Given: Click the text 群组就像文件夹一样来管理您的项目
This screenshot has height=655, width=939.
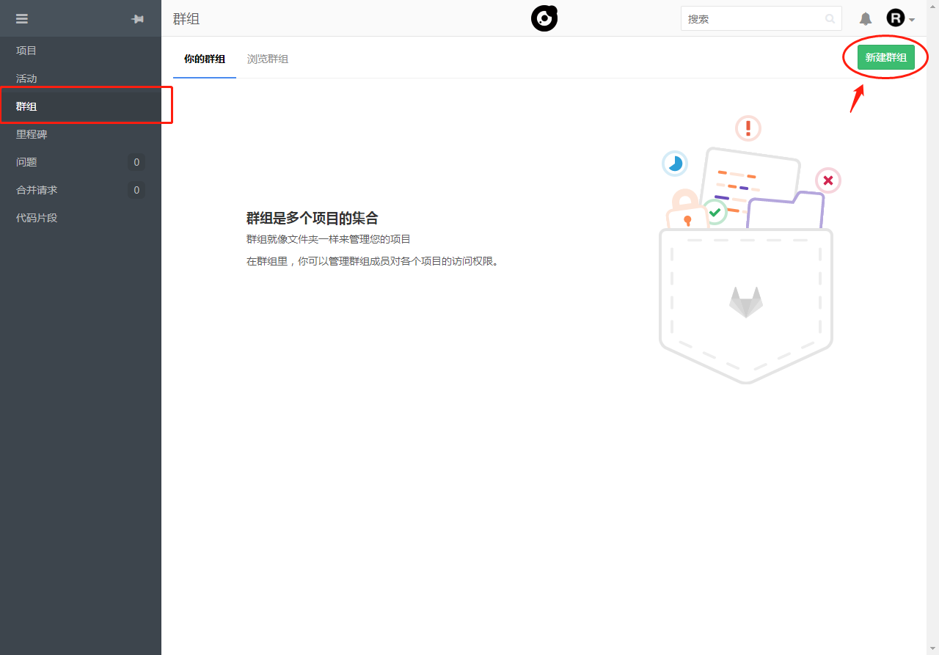Looking at the screenshot, I should (x=329, y=239).
